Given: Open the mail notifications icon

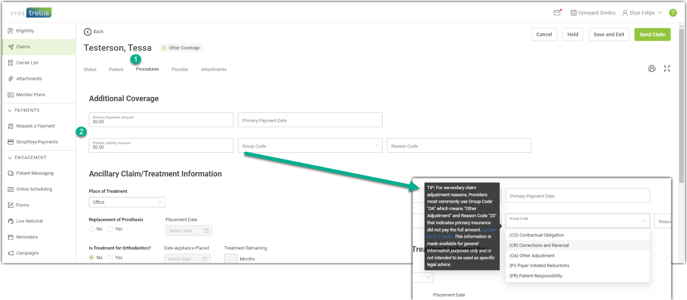Looking at the screenshot, I should 557,13.
